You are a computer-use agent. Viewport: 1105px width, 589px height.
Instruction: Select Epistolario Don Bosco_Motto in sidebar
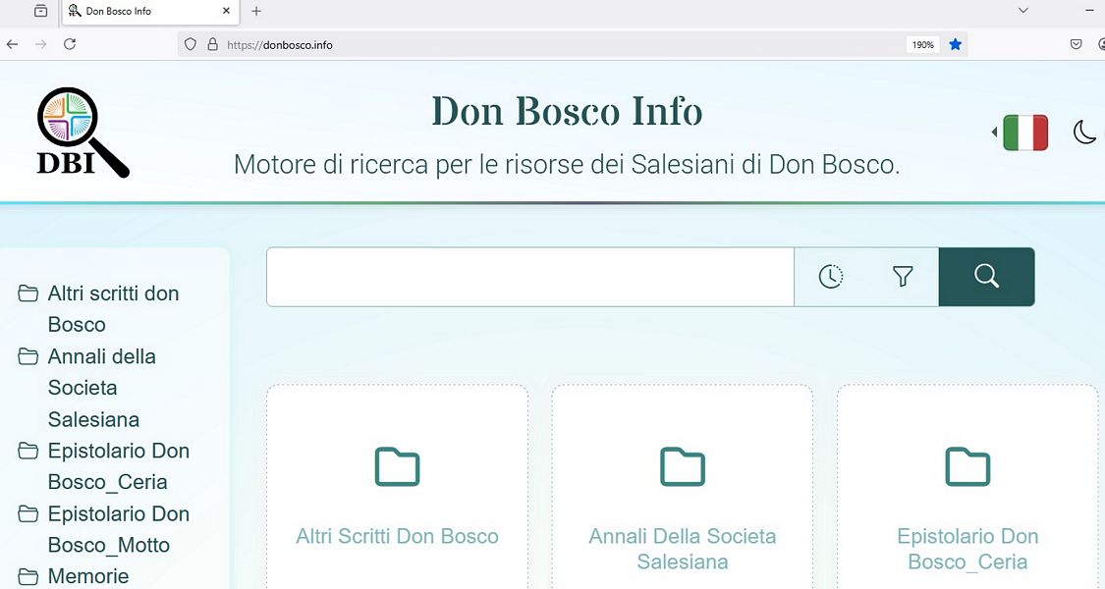pyautogui.click(x=119, y=529)
